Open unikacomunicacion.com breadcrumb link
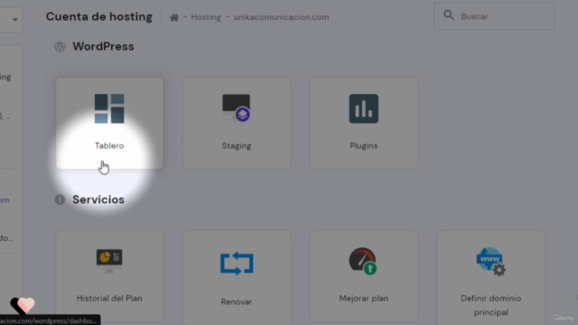The image size is (578, 325). (x=281, y=17)
